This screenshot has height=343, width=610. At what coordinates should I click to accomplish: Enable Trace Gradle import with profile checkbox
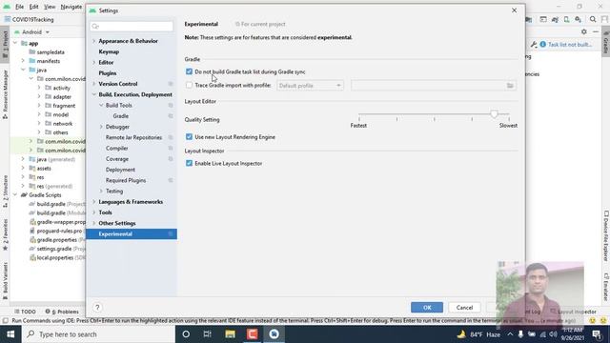[189, 85]
